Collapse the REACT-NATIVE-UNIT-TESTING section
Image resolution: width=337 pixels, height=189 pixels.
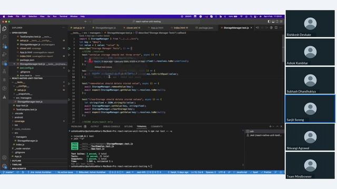click(27, 78)
